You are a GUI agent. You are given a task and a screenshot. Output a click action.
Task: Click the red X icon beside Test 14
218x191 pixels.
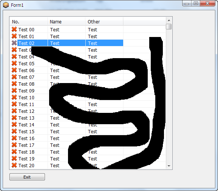pos(14,125)
